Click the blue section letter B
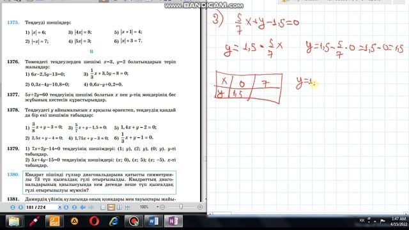The width and height of the screenshot is (409, 230). pyautogui.click(x=91, y=51)
